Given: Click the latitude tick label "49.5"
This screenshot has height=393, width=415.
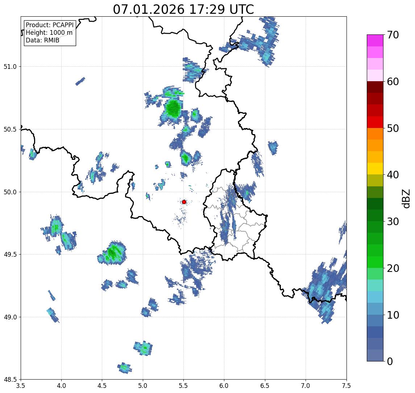Looking at the screenshot, I should click(x=10, y=255).
